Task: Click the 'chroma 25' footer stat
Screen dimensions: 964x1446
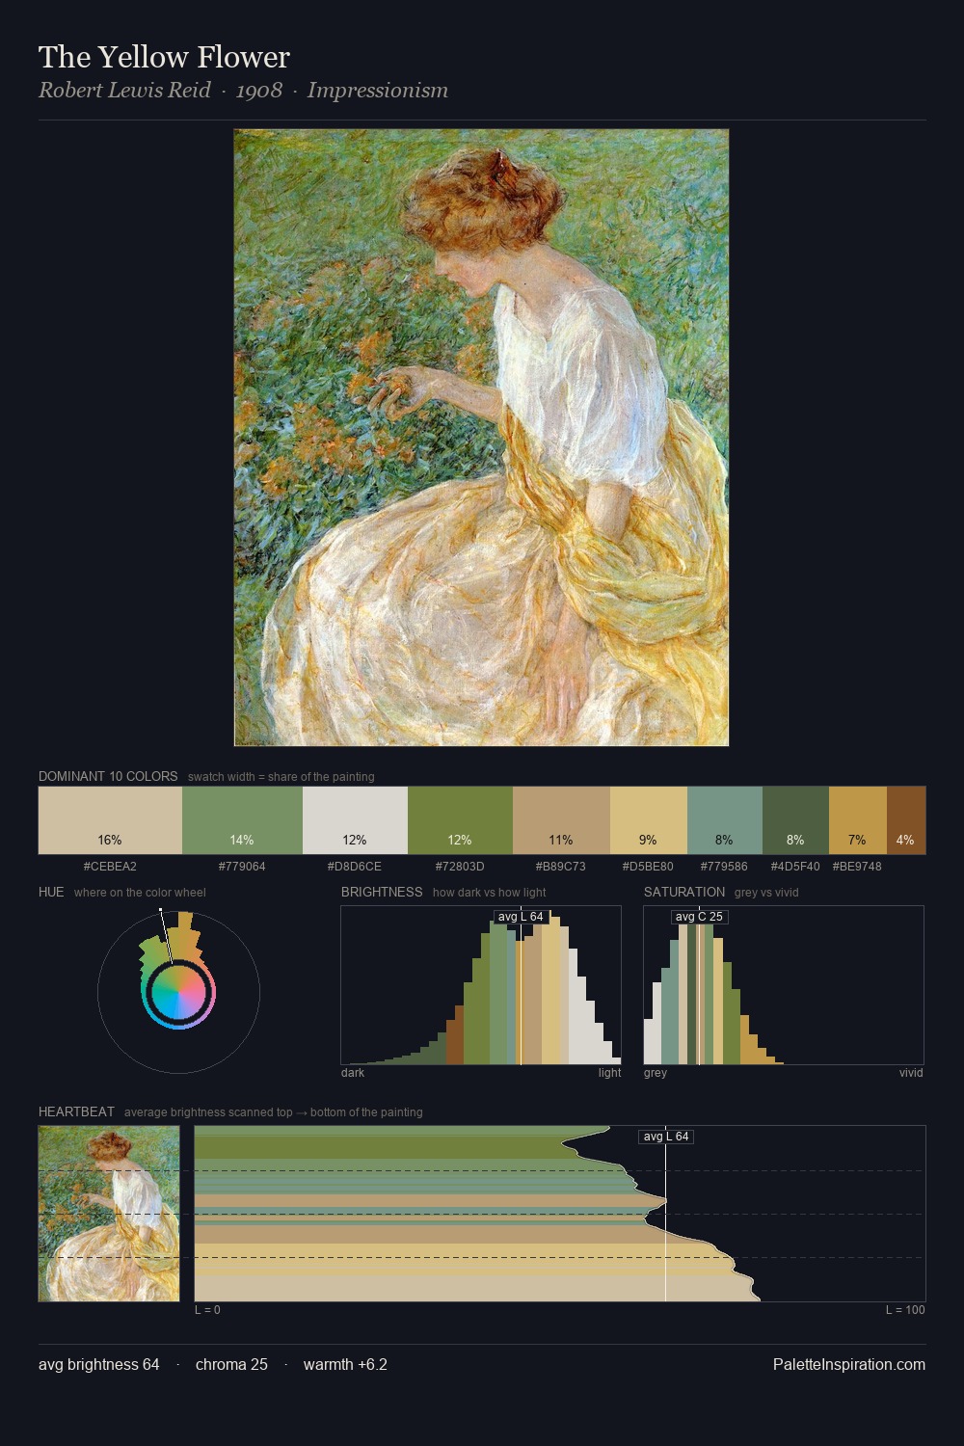Action: coord(231,1364)
